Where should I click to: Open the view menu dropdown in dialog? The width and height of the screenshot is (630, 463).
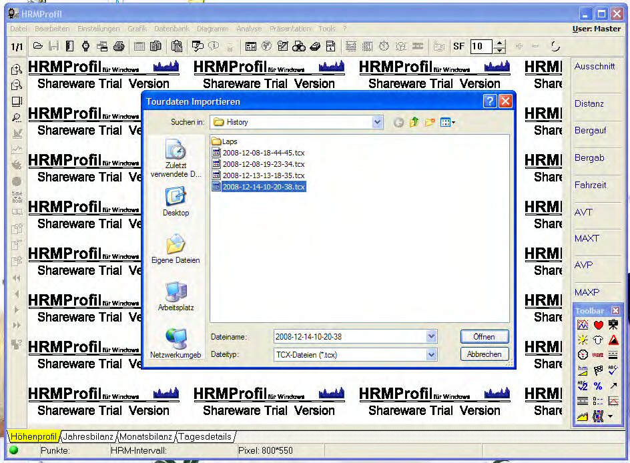448,122
